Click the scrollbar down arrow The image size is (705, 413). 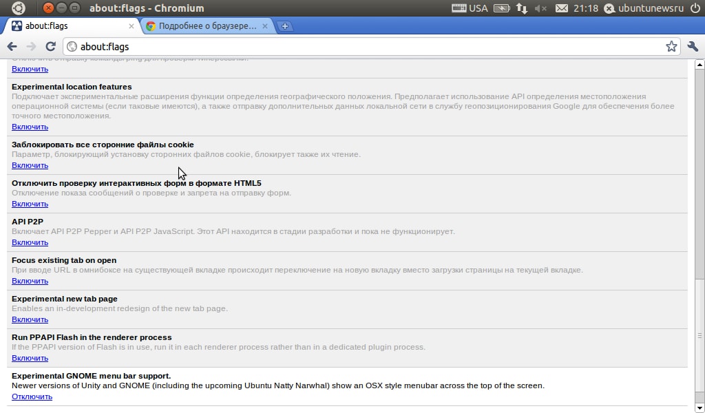pyautogui.click(x=699, y=407)
